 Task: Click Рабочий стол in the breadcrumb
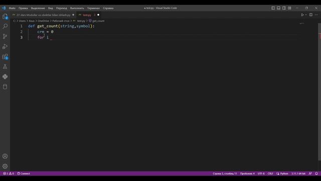(61, 21)
